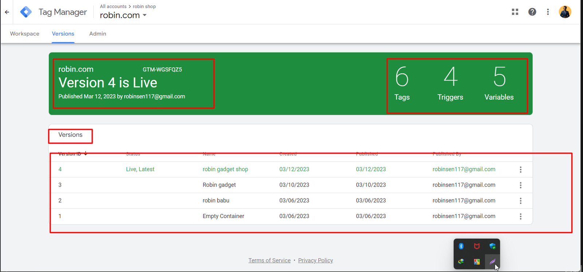Click created date 03/12/2023
Screen dimensions: 583x272
(x=294, y=169)
